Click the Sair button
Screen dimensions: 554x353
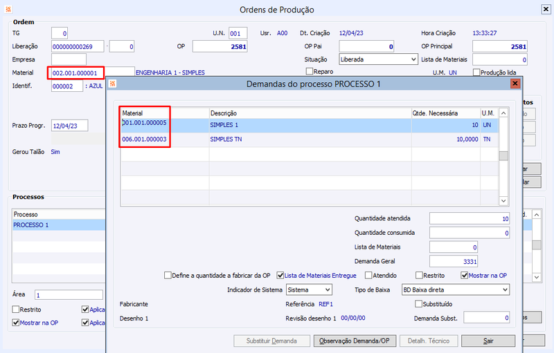488,341
